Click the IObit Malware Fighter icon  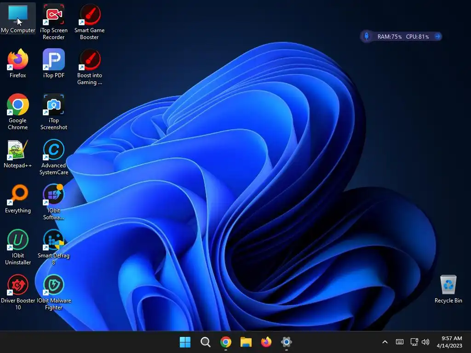[x=53, y=292]
